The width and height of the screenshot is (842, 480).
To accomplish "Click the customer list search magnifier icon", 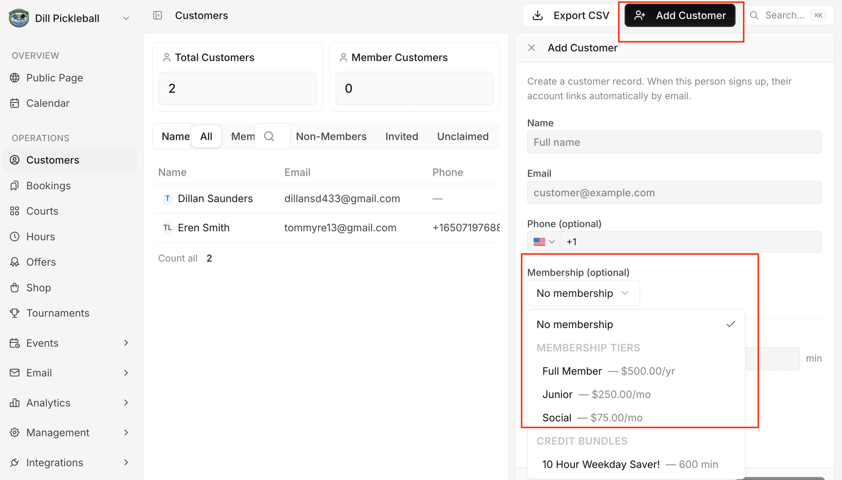I will (269, 136).
